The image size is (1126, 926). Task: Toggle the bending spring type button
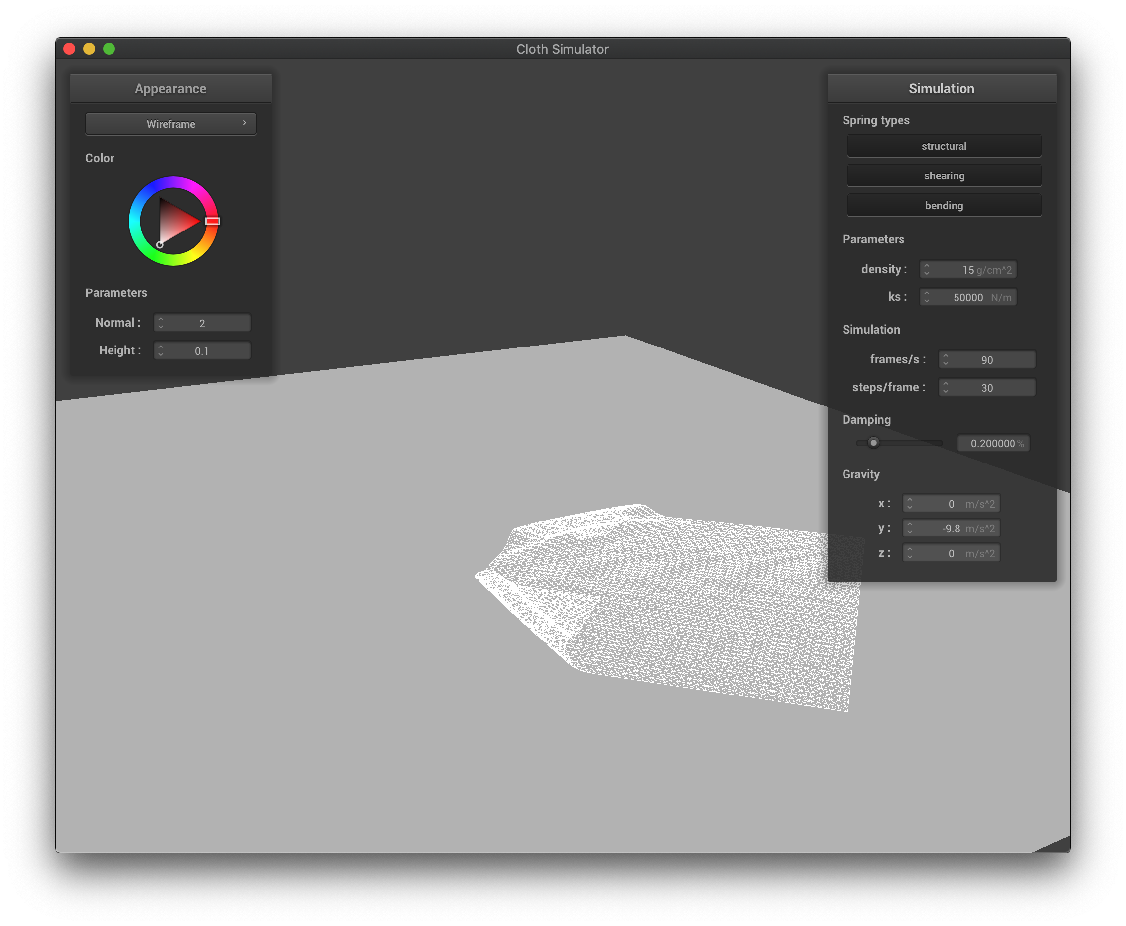point(944,205)
